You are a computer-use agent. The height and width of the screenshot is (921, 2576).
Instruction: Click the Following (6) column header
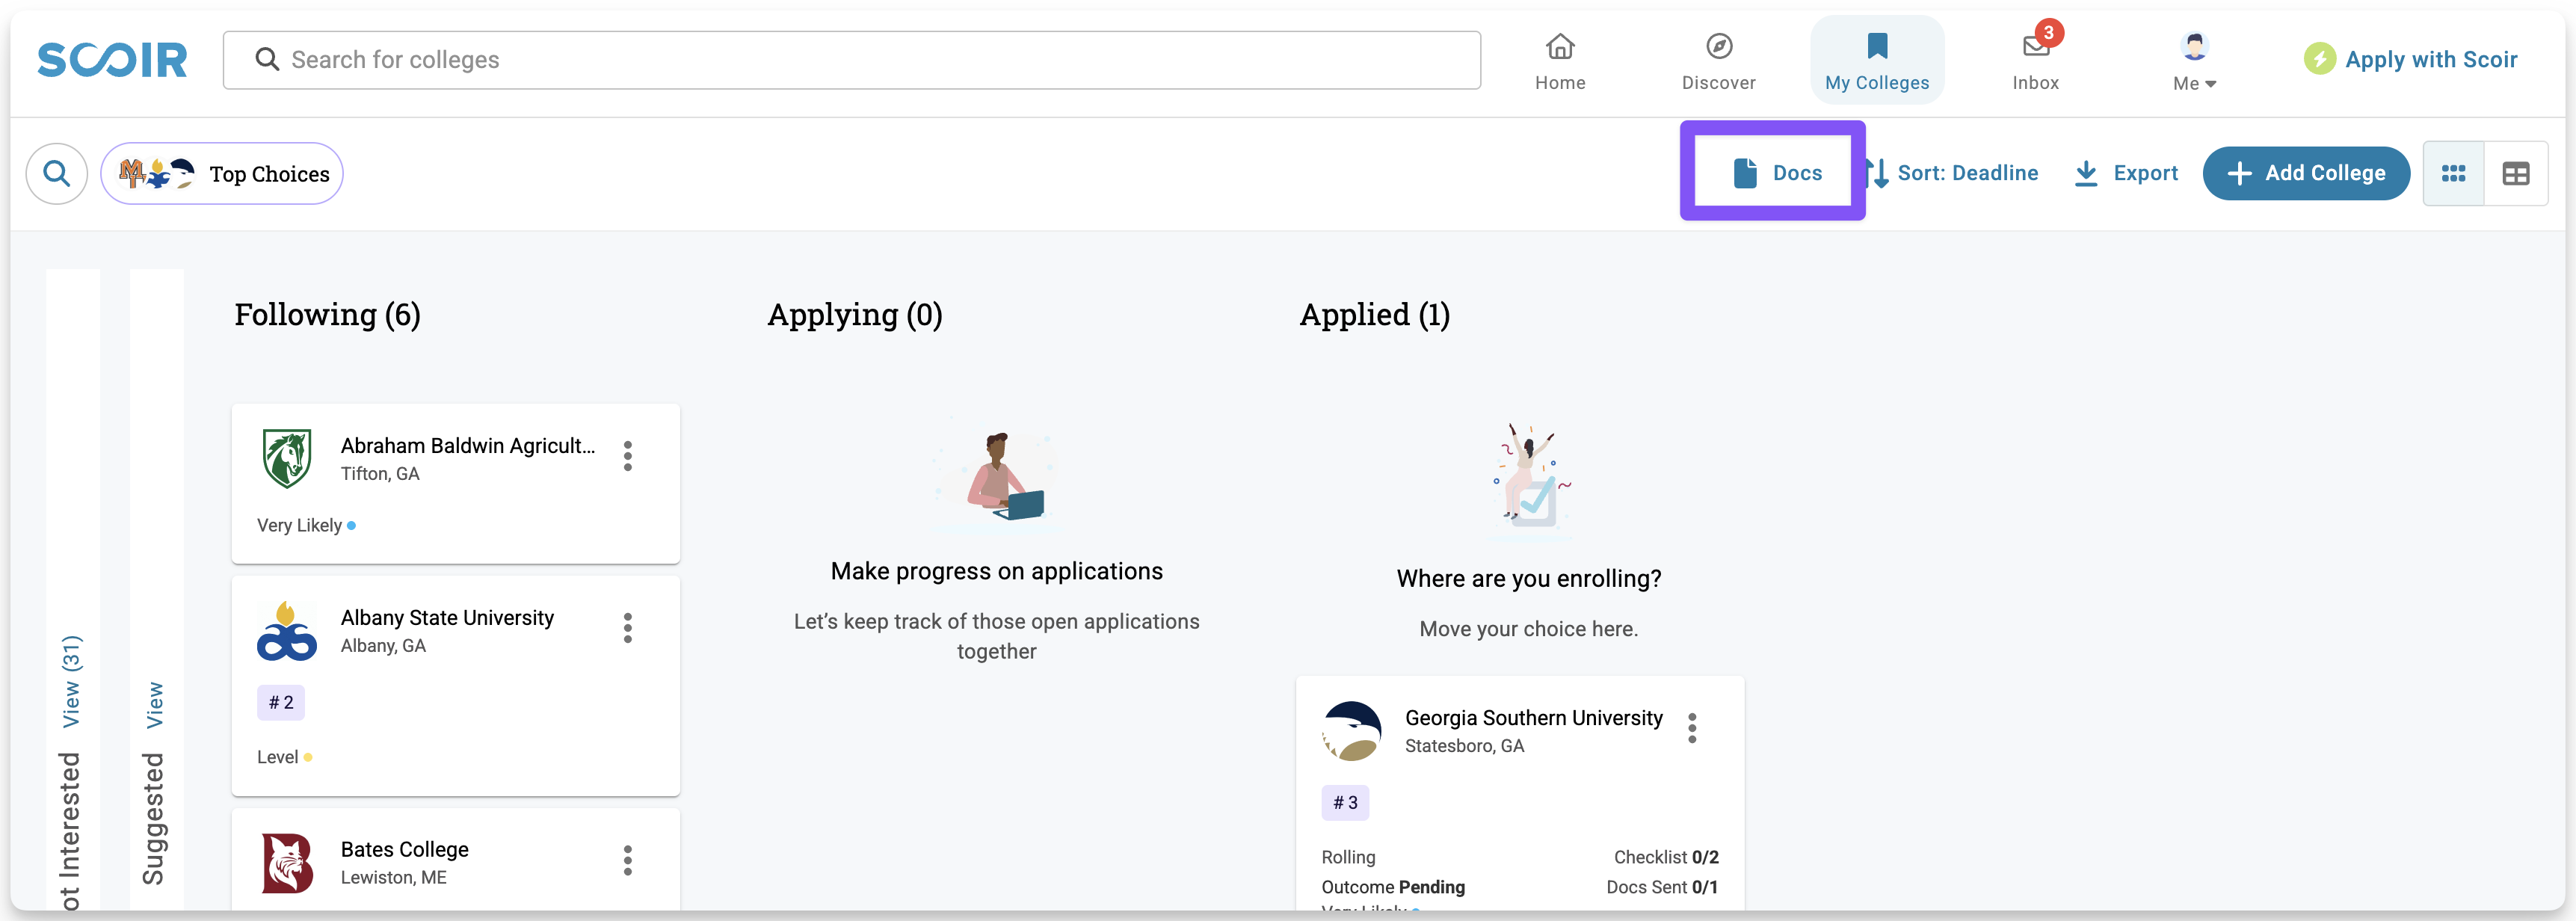click(x=327, y=315)
